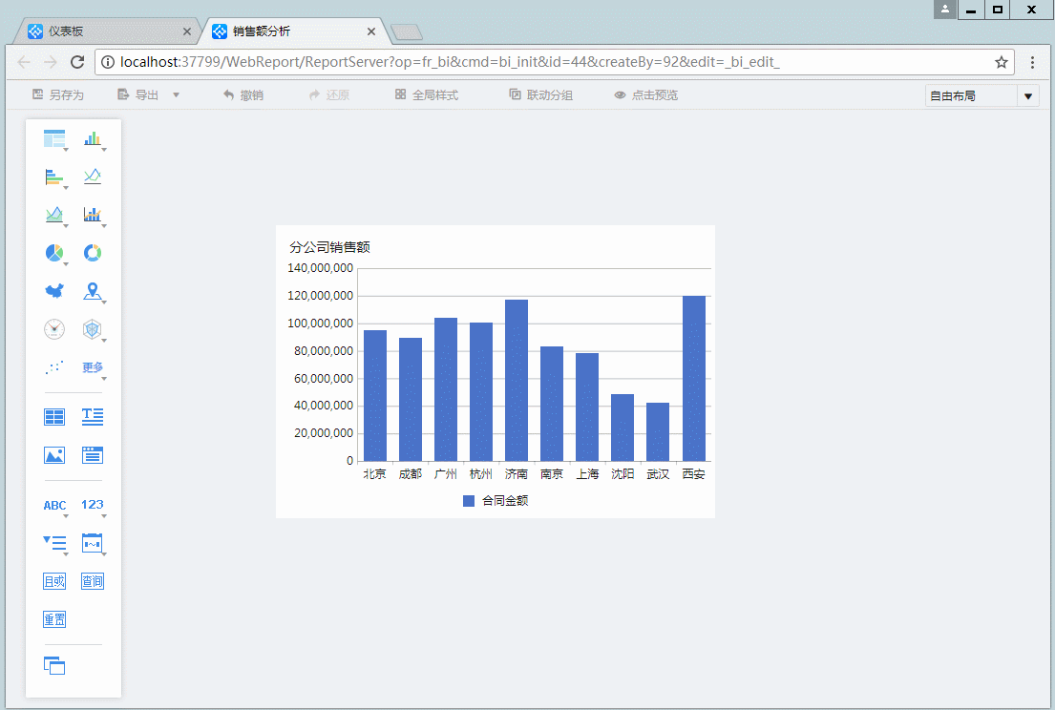Add the date range filter control

[x=93, y=543]
